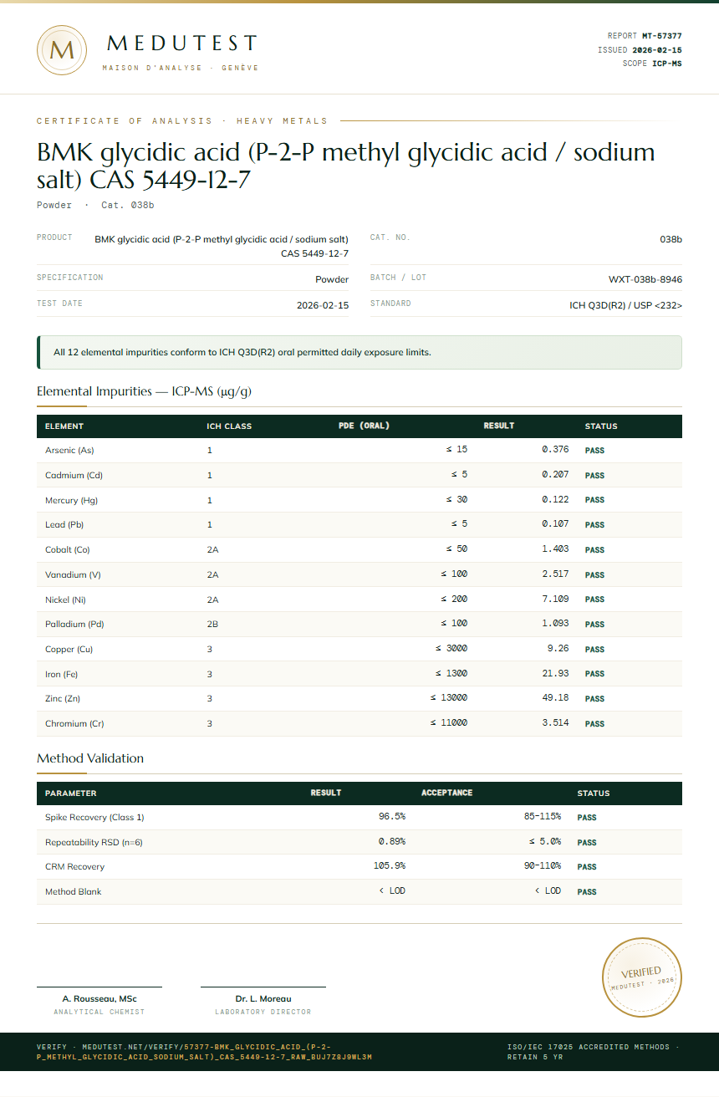This screenshot has width=719, height=1097.
Task: Select the Copper (Cu) row label
Action: pos(69,650)
